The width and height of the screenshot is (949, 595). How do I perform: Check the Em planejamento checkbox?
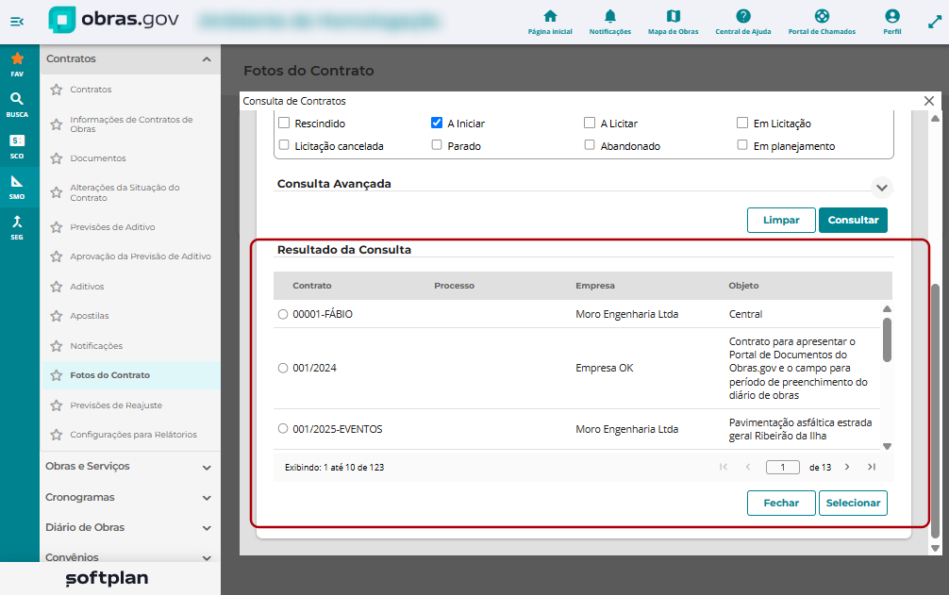[x=742, y=145]
